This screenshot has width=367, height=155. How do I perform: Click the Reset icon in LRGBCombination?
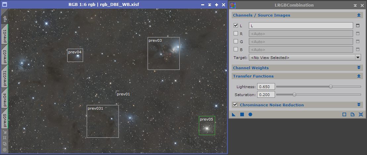pos(361,115)
